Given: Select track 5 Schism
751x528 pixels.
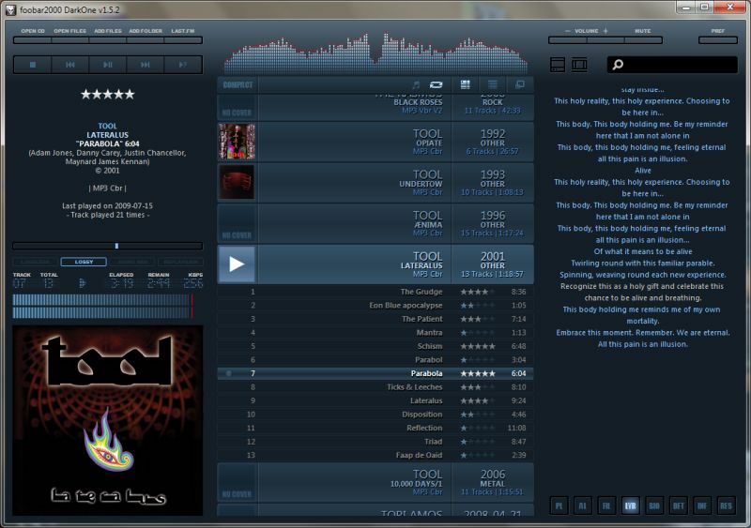Looking at the screenshot, I should coord(375,346).
